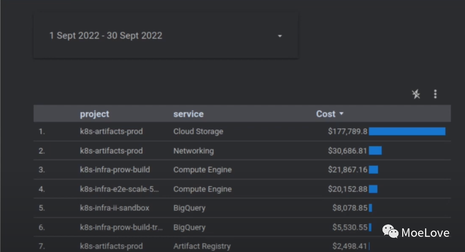
Task: Click the cost bar beside $21,867.16
Action: click(x=373, y=170)
